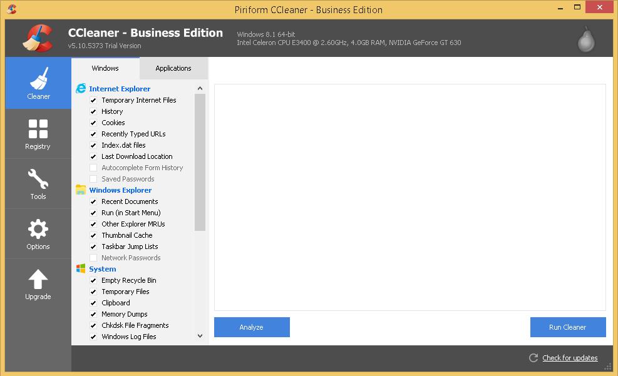Image resolution: width=618 pixels, height=376 pixels.
Task: Click the System Windows flag icon
Action: pos(81,268)
